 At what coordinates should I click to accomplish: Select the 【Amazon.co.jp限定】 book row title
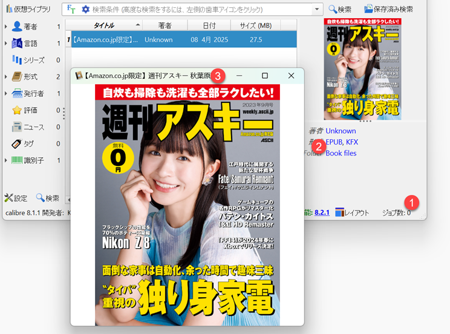(106, 39)
